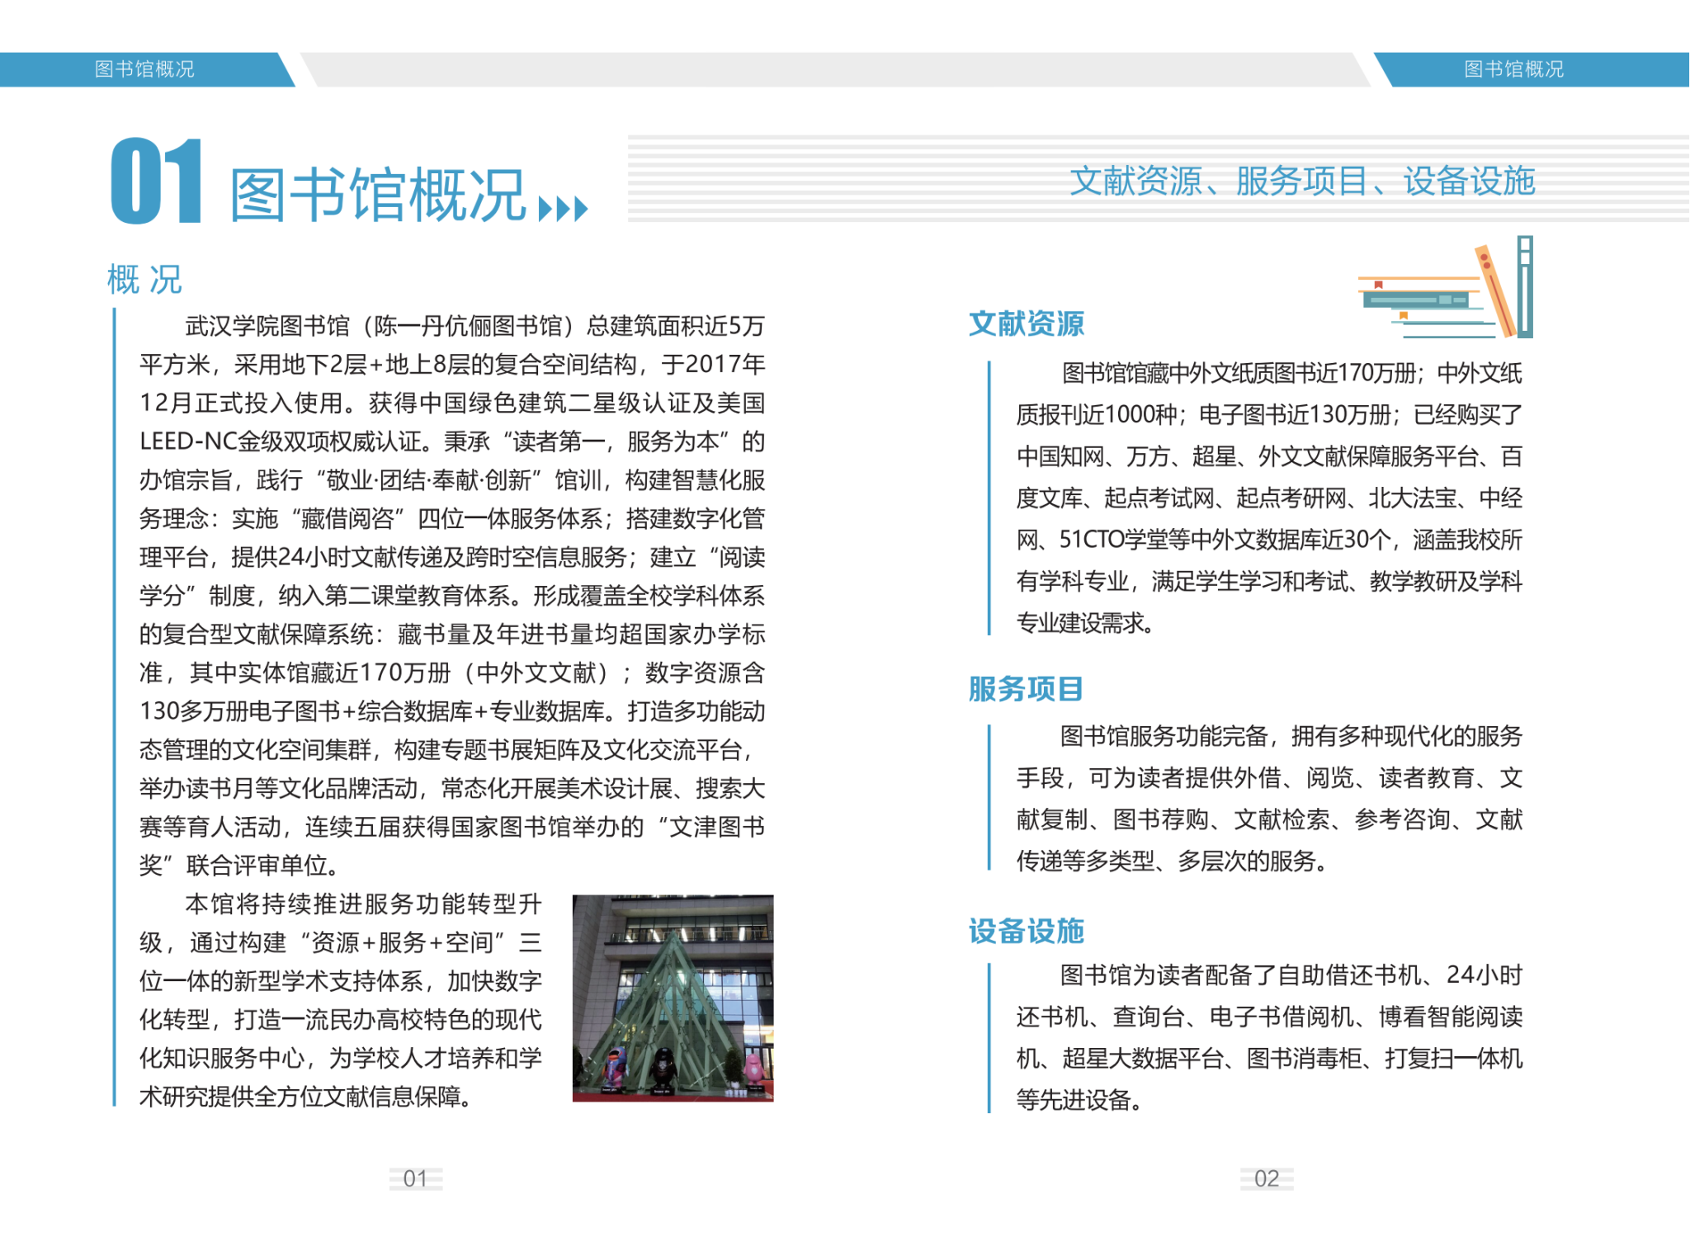
Task: Click the 概况 section heading
Action: [144, 280]
